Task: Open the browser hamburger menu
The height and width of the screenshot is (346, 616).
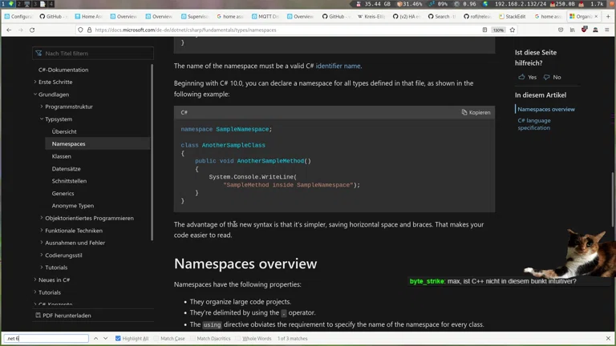Action: click(x=607, y=30)
